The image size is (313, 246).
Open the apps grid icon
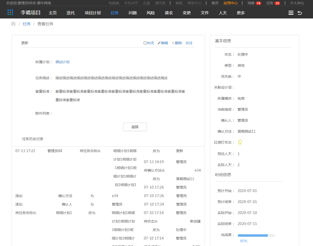[10, 12]
